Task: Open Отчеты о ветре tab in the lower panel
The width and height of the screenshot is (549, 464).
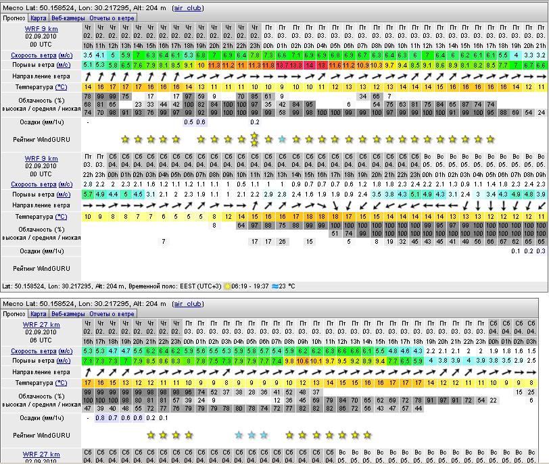Action: coord(112,314)
